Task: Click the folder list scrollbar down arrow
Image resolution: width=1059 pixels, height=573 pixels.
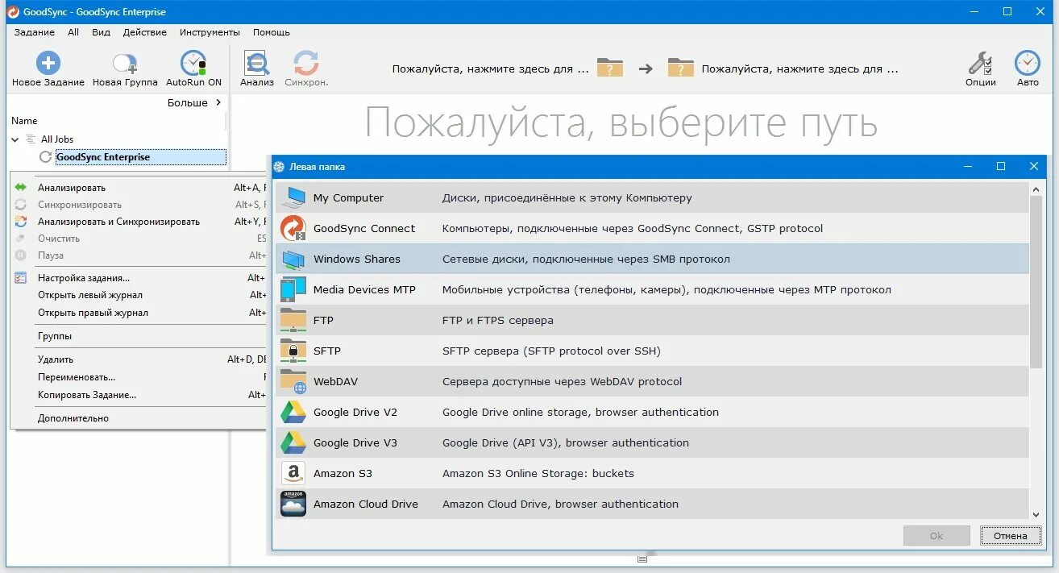Action: click(x=1035, y=513)
